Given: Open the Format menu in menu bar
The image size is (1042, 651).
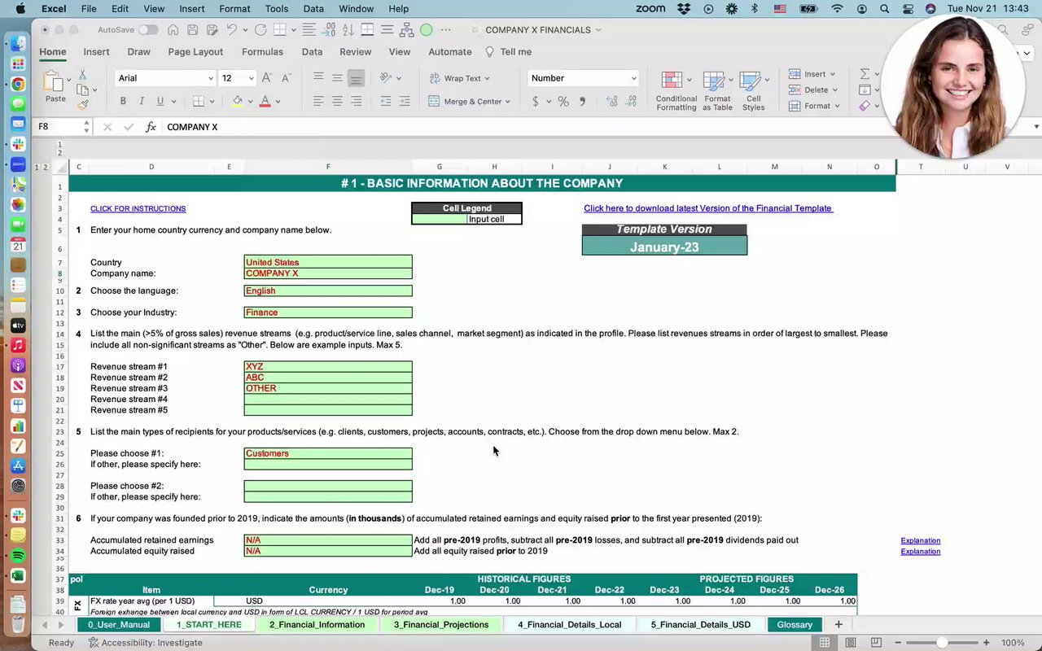Looking at the screenshot, I should 234,9.
